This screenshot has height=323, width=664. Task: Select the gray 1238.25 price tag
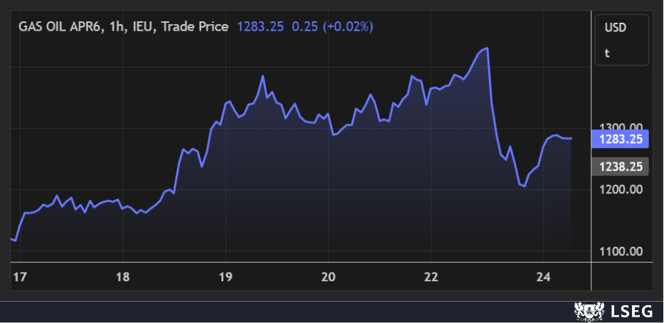[623, 166]
